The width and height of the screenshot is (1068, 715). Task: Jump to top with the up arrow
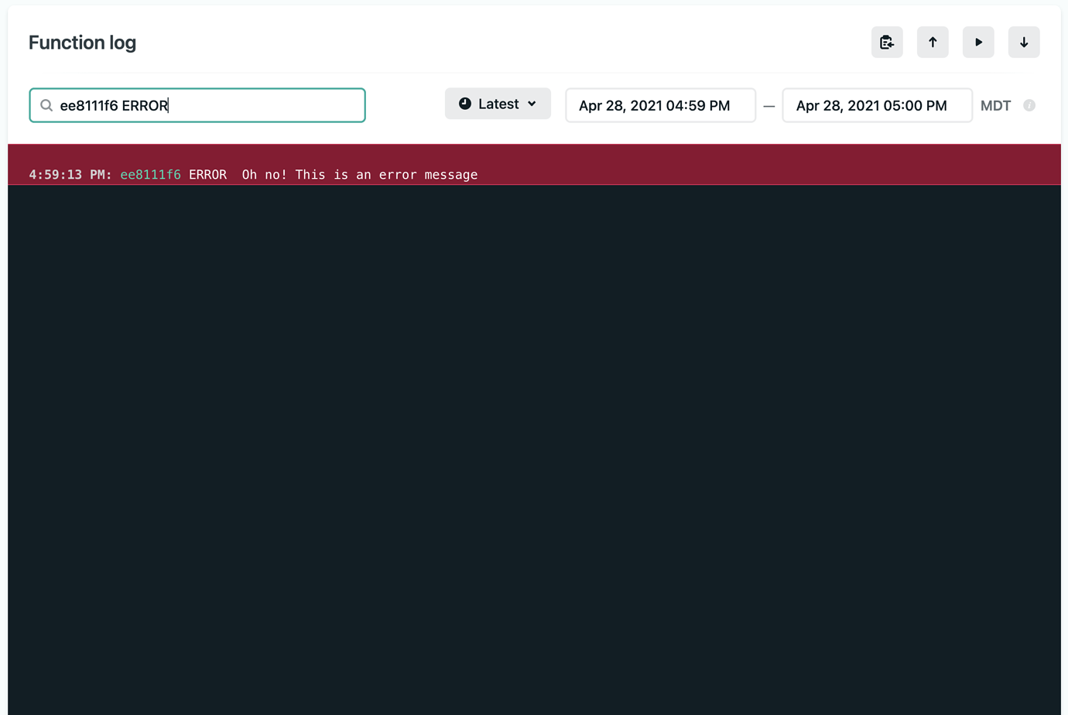coord(933,43)
